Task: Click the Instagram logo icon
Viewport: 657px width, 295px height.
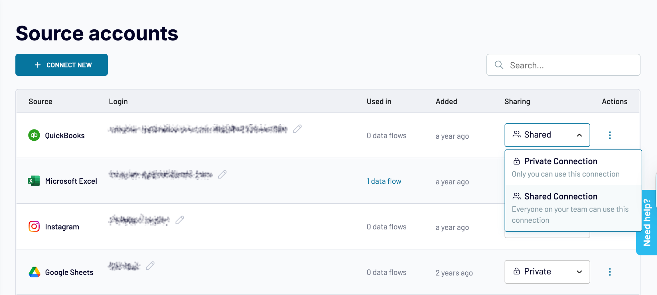Action: click(x=34, y=226)
